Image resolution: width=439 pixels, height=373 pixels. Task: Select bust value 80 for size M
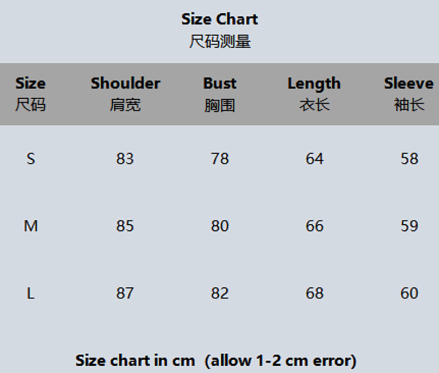(220, 226)
